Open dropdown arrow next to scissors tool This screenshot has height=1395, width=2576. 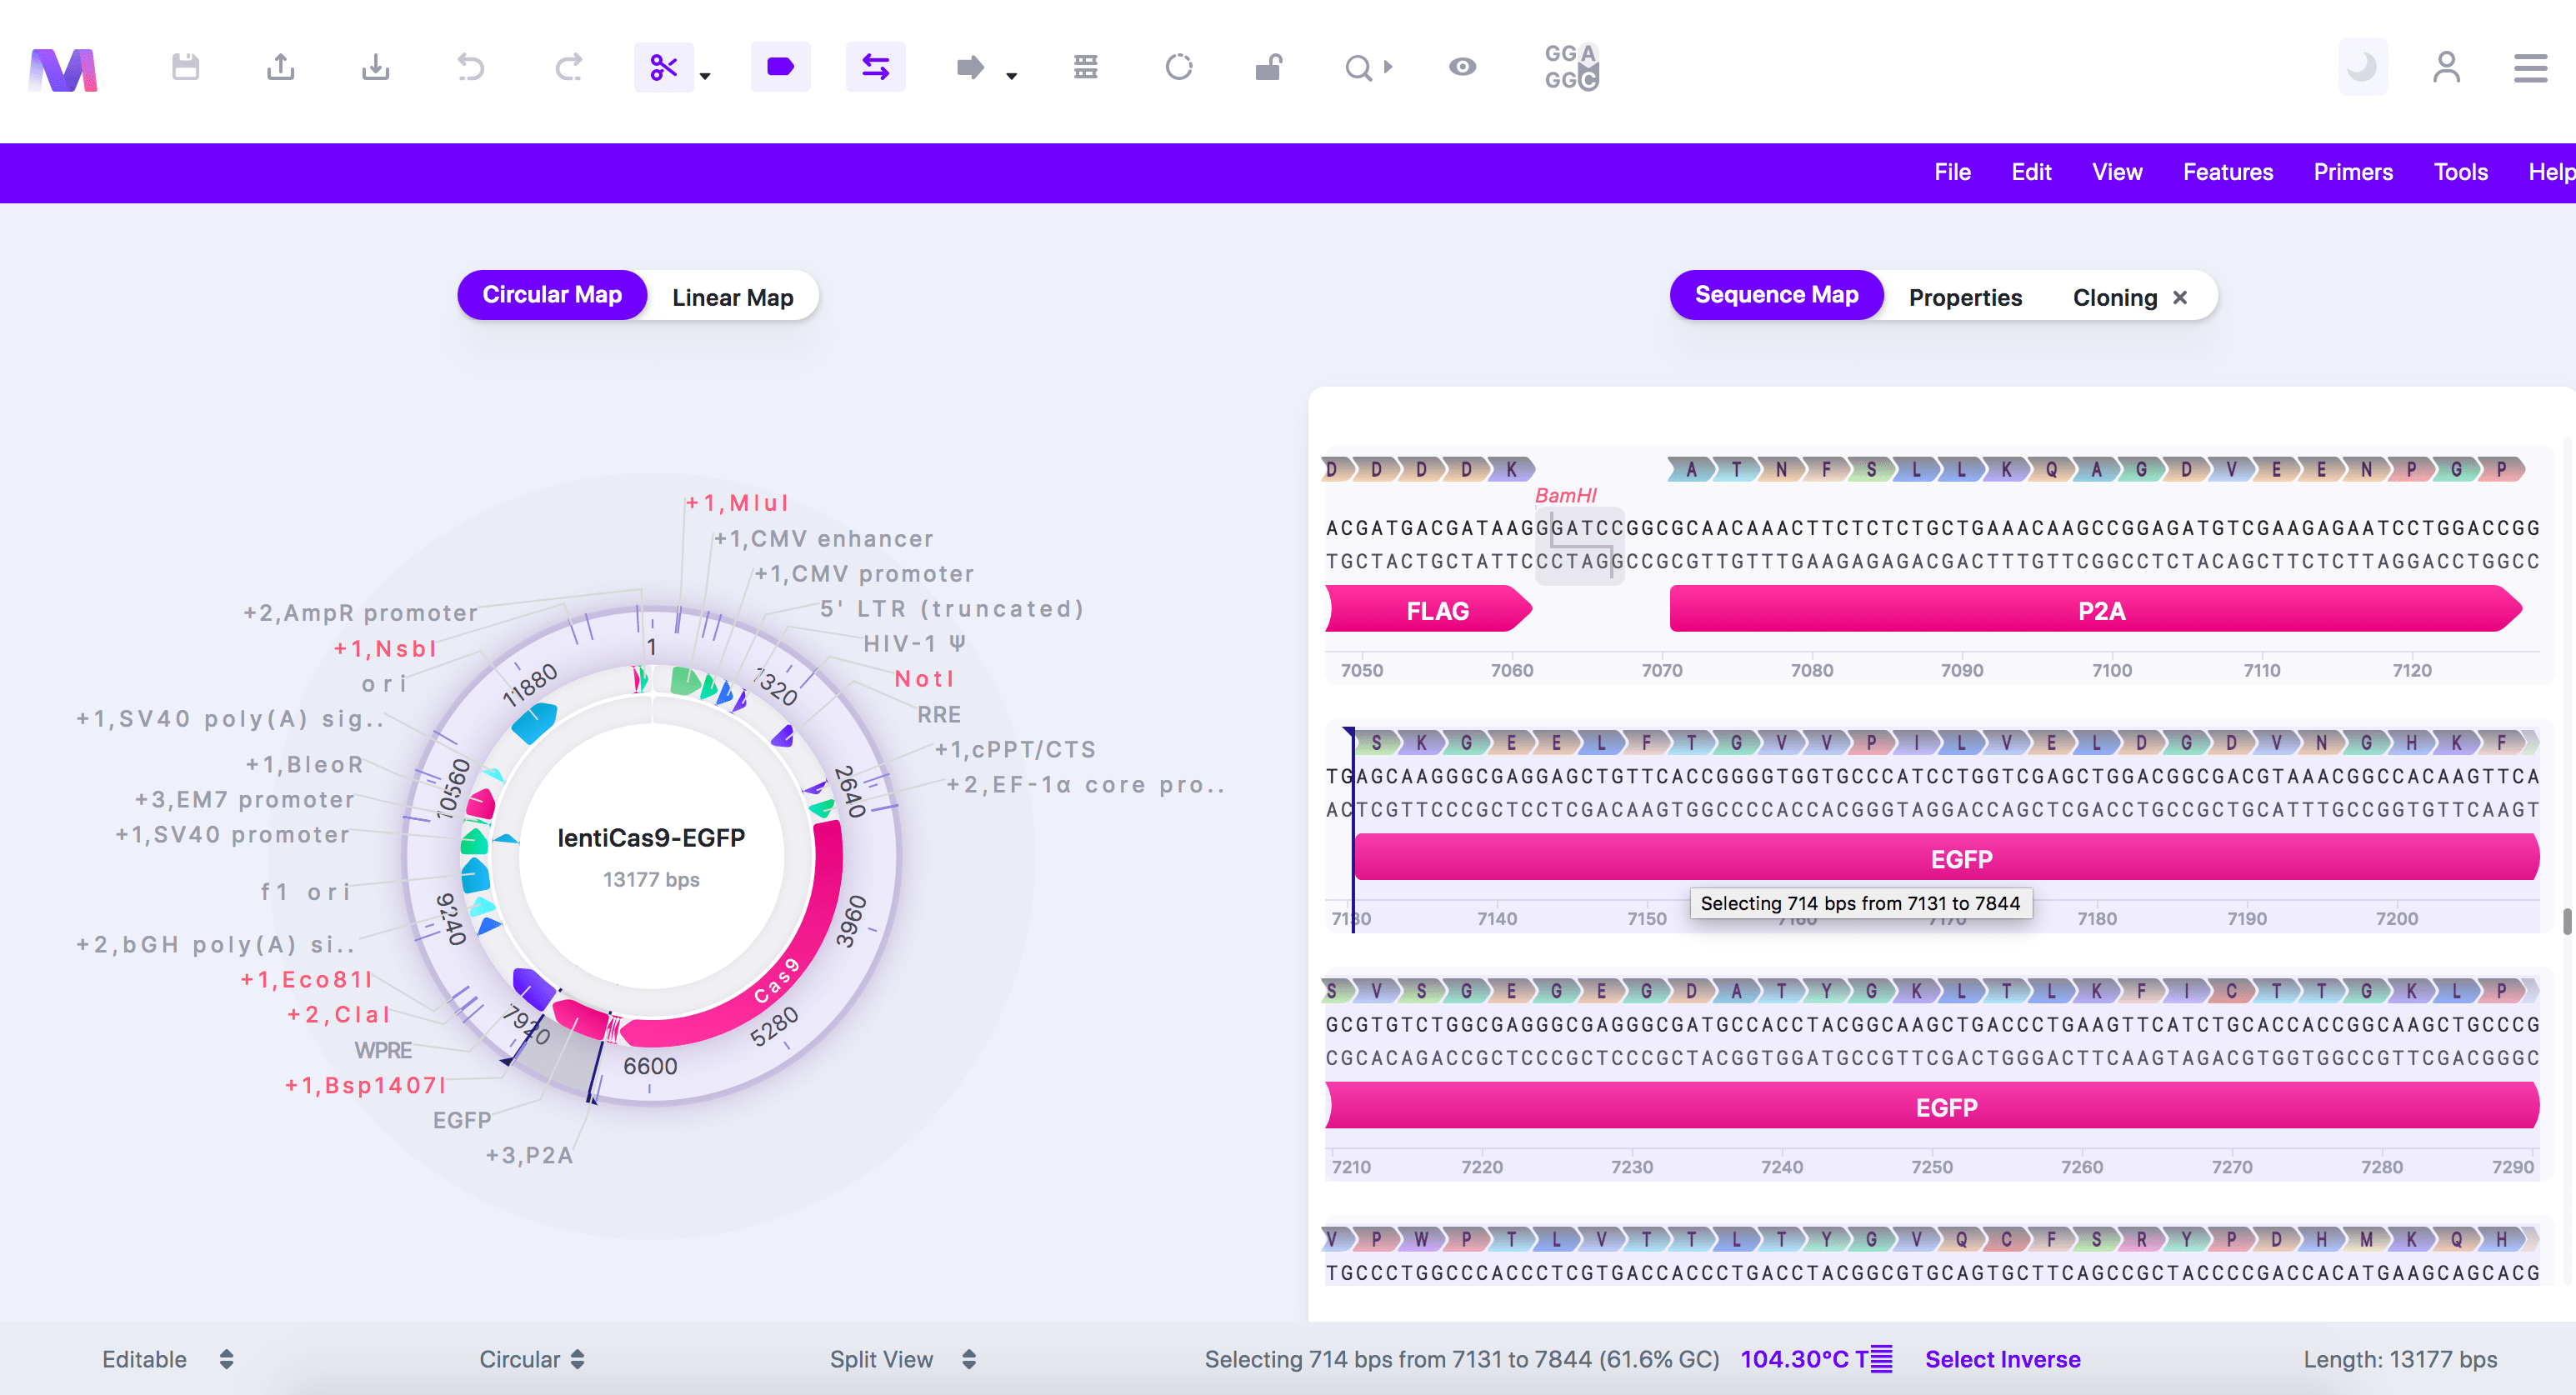705,76
